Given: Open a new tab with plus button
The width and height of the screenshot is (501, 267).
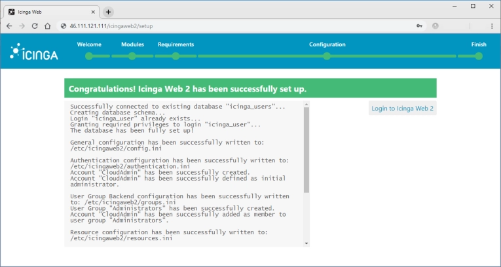Looking at the screenshot, I should point(108,12).
